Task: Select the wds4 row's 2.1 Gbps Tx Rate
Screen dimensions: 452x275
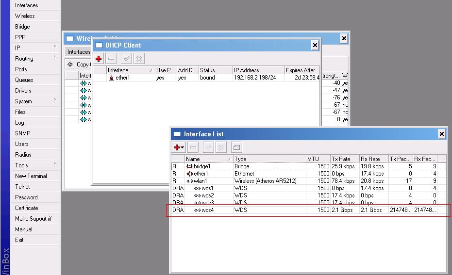Action: [345, 210]
